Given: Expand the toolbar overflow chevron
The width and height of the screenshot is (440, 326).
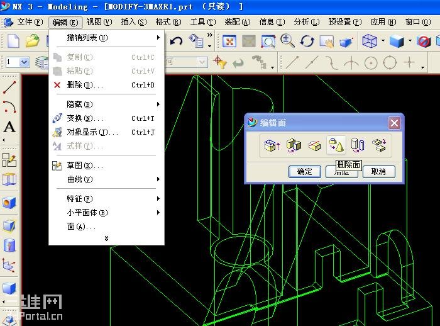Looking at the screenshot, I should pos(209,35).
